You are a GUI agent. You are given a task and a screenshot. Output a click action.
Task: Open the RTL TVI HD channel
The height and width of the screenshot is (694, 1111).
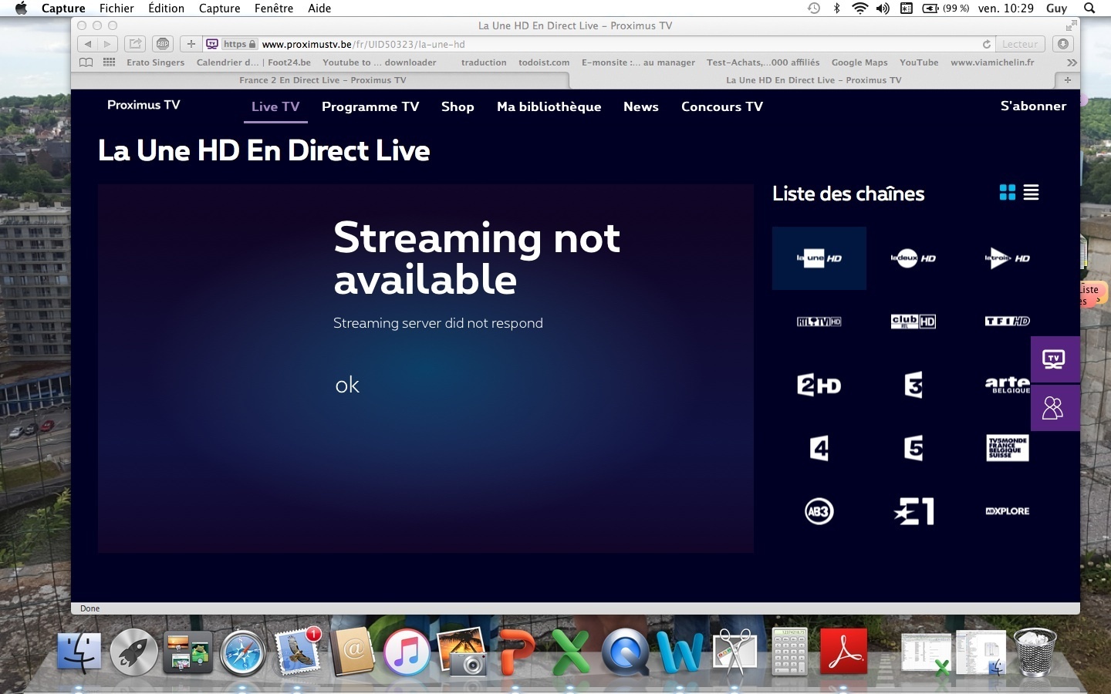coord(819,322)
